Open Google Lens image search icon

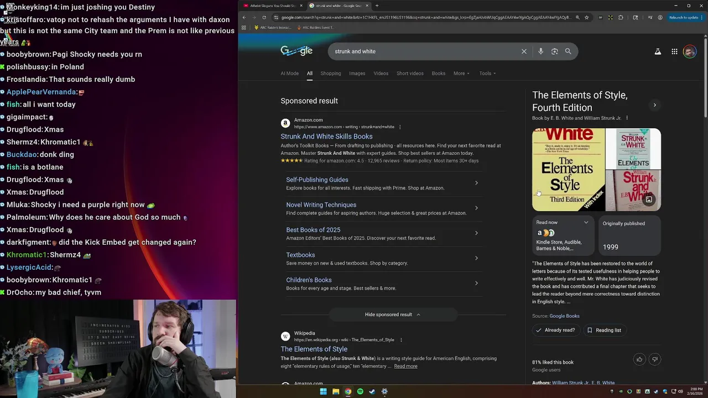click(554, 51)
